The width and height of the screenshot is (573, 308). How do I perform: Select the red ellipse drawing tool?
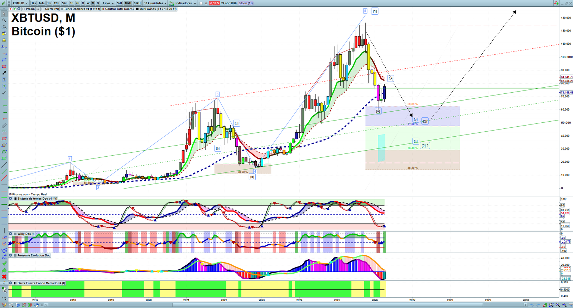(x=4, y=139)
